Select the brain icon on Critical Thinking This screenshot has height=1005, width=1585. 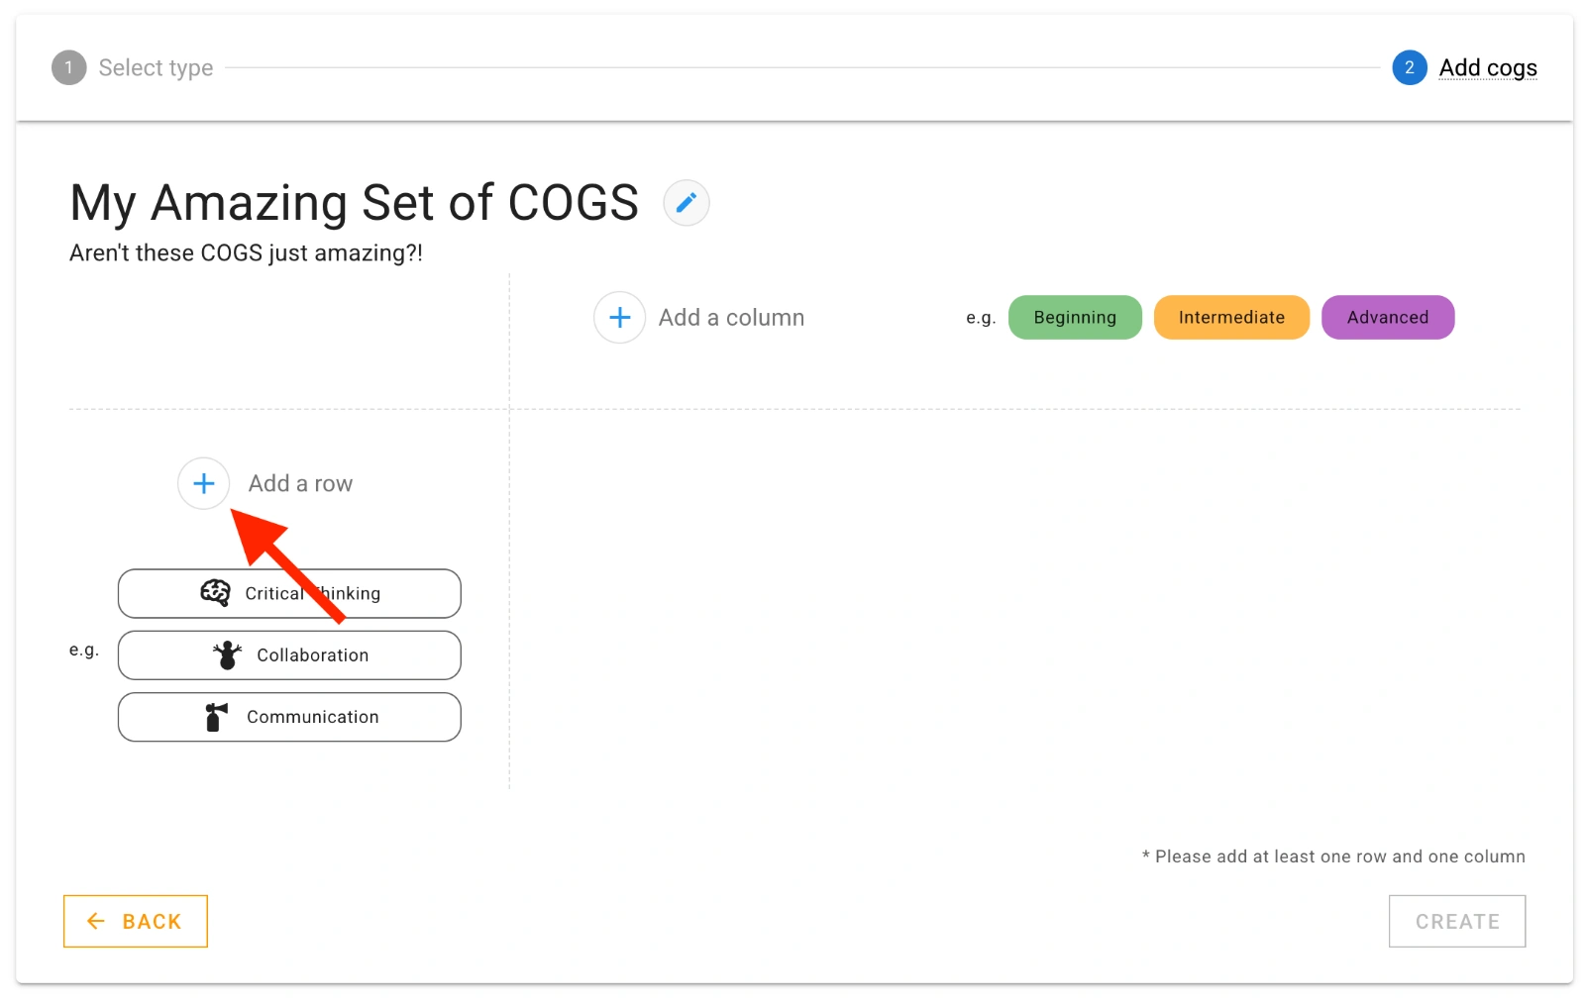coord(213,593)
